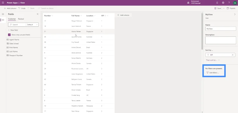Click the VIP sort direction arrow
238x113 pixels.
point(208,55)
